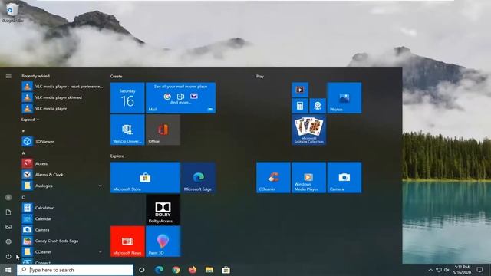Open the Start menu hamburger expand button
This screenshot has height=276, width=491.
coord(8,76)
